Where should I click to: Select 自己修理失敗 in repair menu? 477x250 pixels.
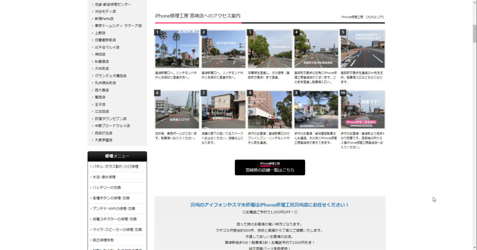point(117,240)
